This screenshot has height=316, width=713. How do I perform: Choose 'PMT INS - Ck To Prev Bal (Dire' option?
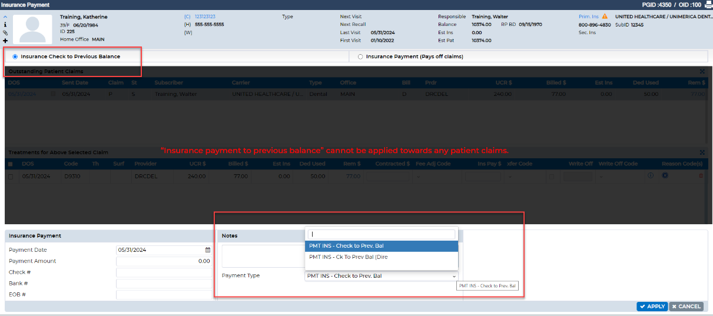[x=382, y=257]
